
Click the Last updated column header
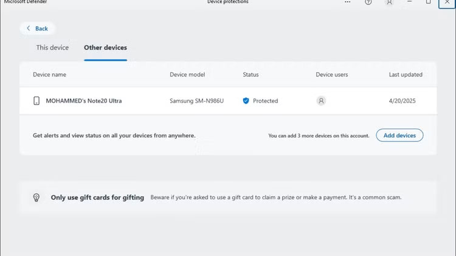point(406,75)
